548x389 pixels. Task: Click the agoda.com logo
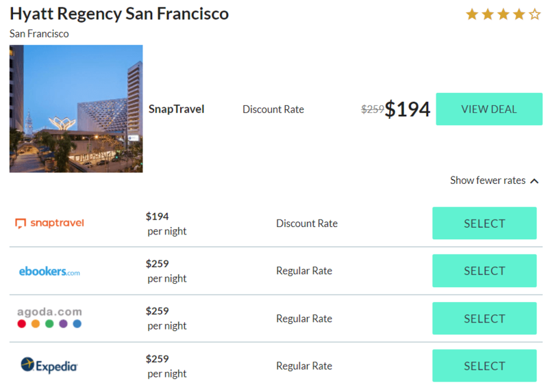[49, 318]
